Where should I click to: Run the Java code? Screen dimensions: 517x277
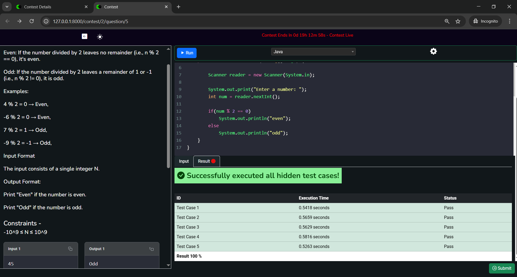187,53
